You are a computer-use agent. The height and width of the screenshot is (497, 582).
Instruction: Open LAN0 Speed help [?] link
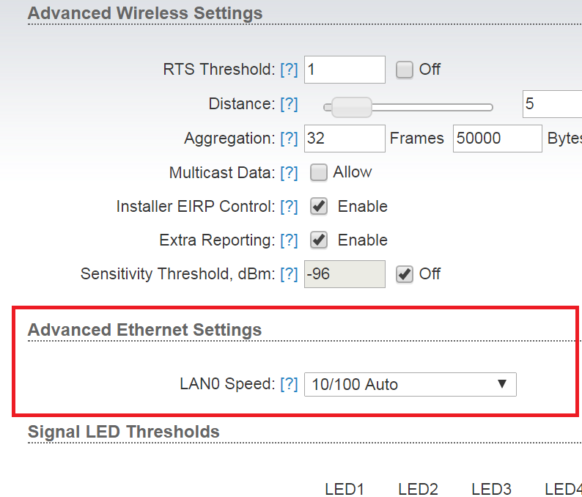[x=289, y=383]
